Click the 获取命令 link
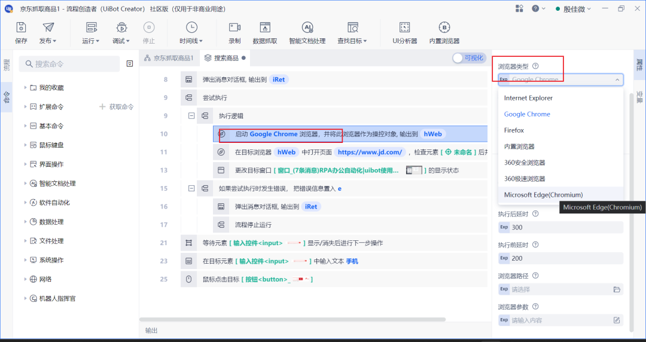This screenshot has width=646, height=342. (117, 106)
